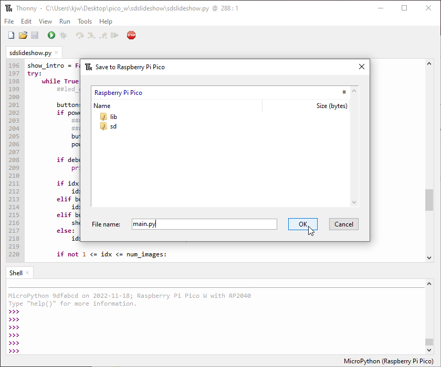Open the View menu
Screen dimensions: 441x367
click(x=45, y=21)
